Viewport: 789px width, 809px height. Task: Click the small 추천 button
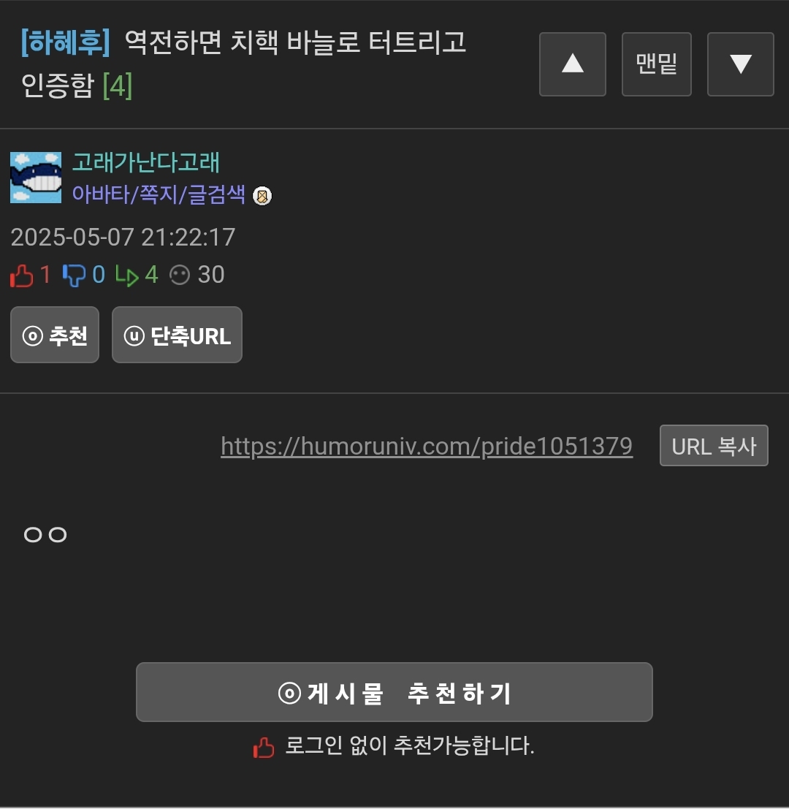(55, 335)
